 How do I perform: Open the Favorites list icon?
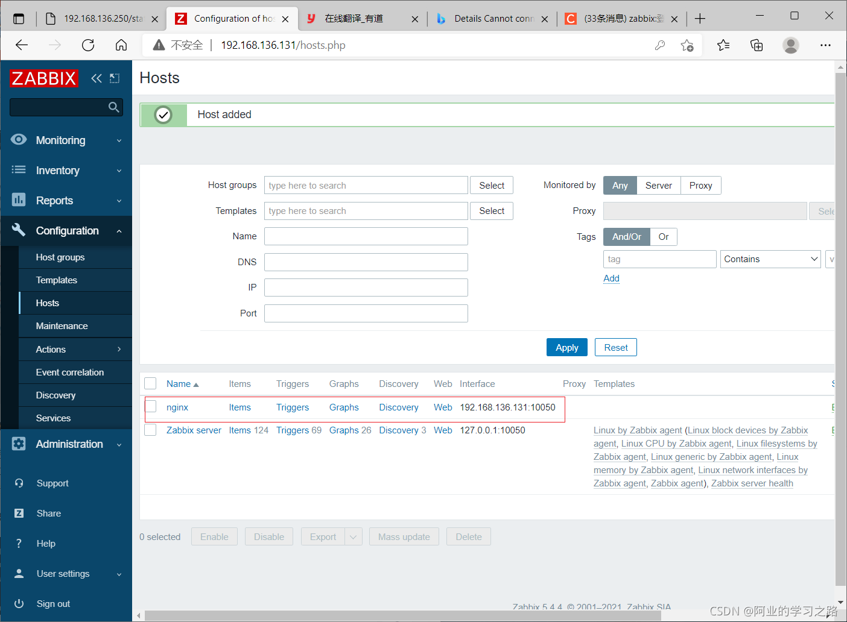pyautogui.click(x=723, y=45)
